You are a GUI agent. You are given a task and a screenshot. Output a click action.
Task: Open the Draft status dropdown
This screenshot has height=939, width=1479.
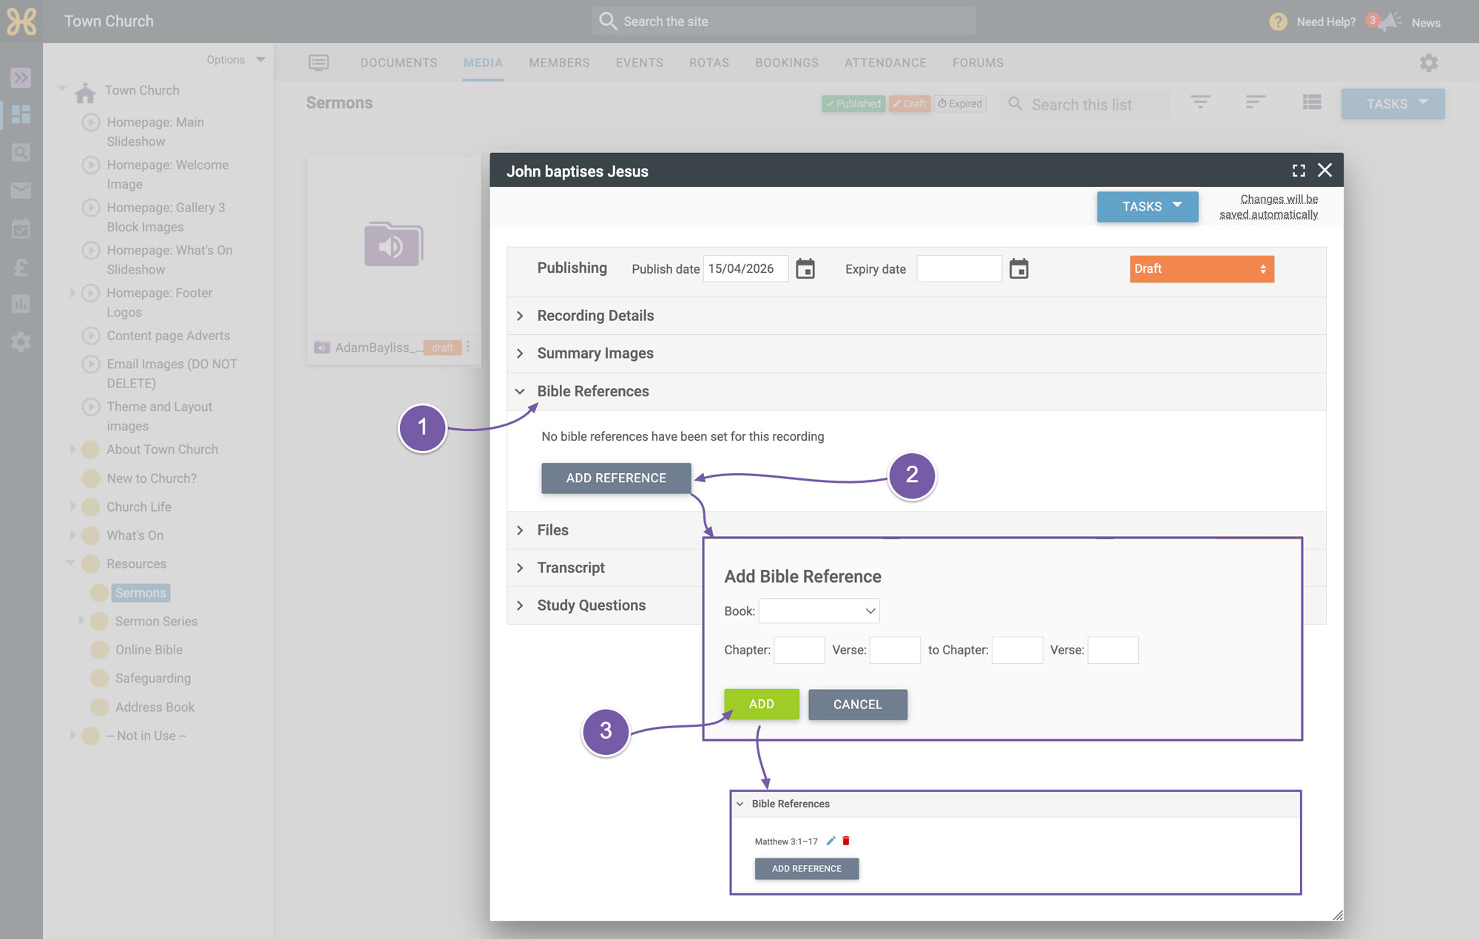point(1202,269)
